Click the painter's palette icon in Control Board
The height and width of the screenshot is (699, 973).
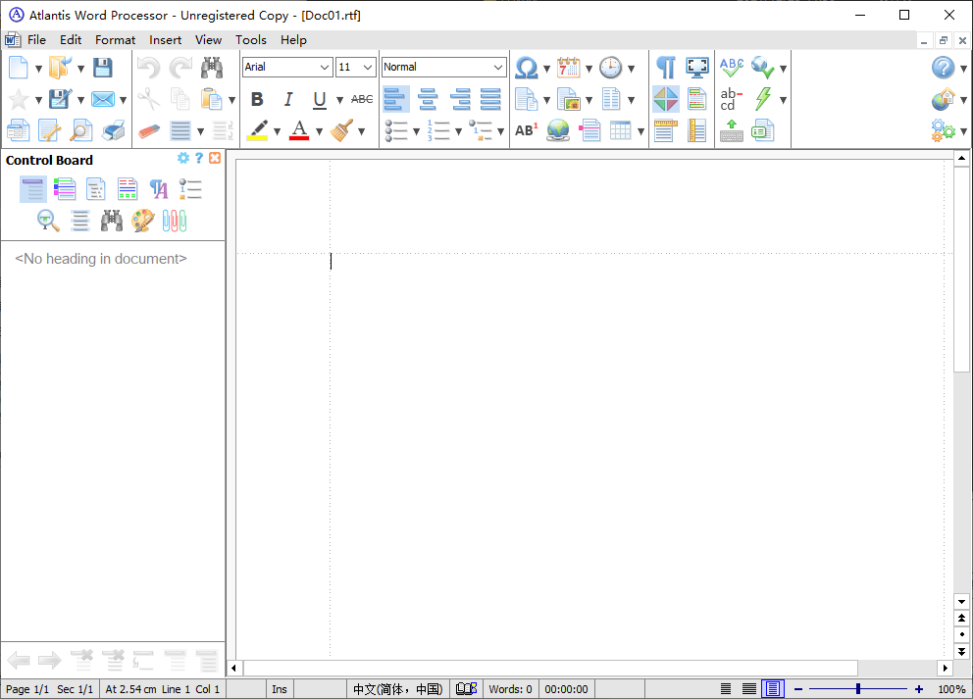click(143, 221)
